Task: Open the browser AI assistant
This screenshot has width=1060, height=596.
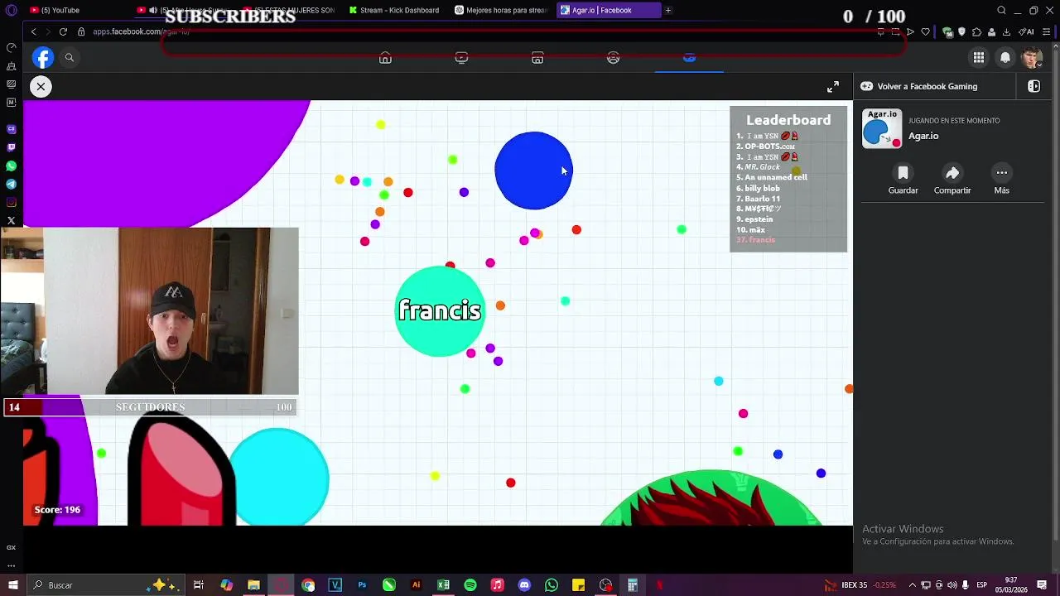Action: 1027,31
